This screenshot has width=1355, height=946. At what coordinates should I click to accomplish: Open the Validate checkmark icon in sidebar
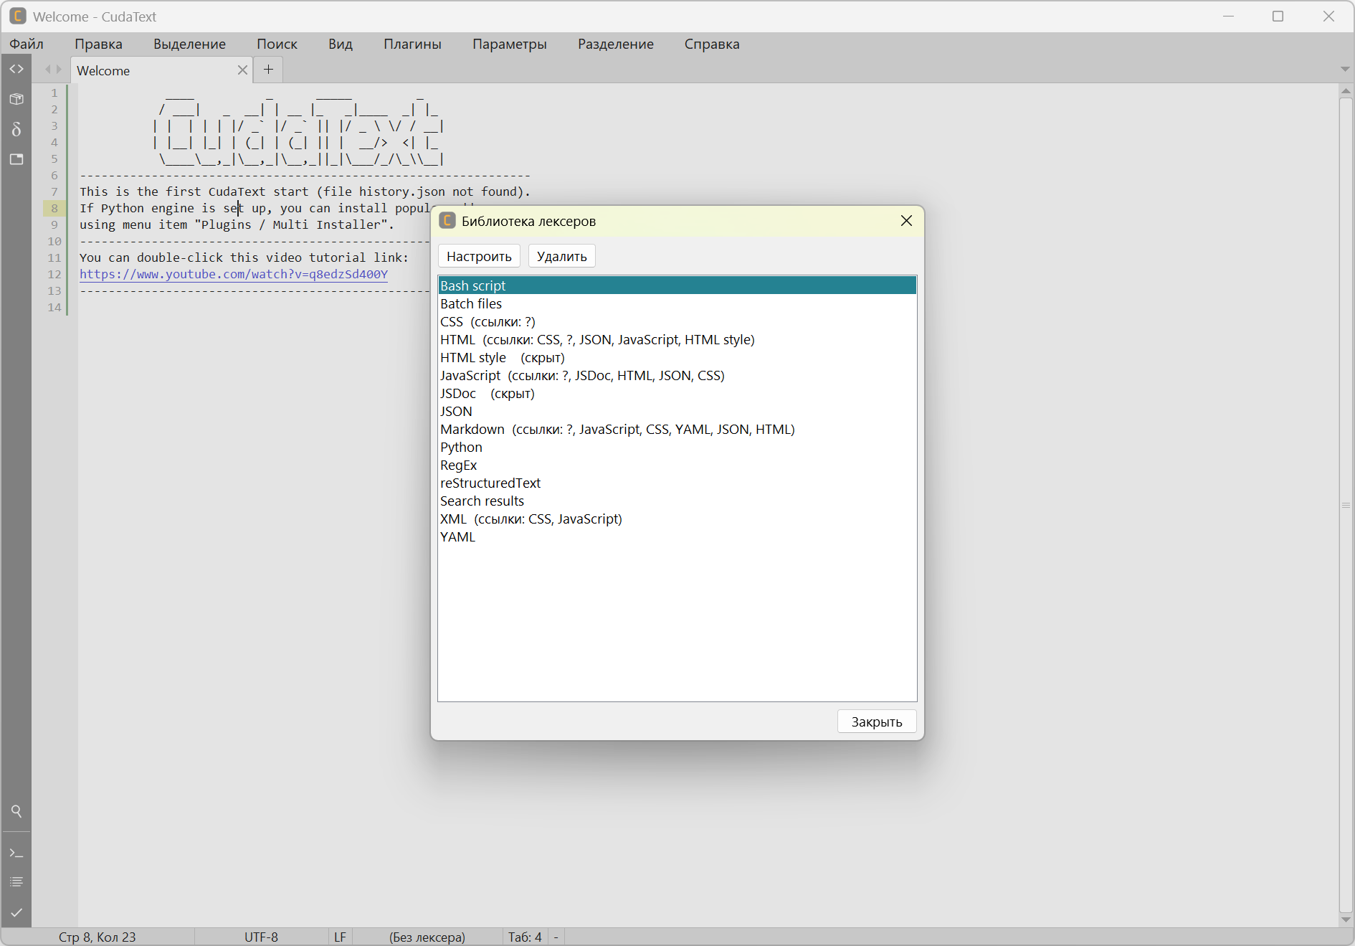(16, 912)
